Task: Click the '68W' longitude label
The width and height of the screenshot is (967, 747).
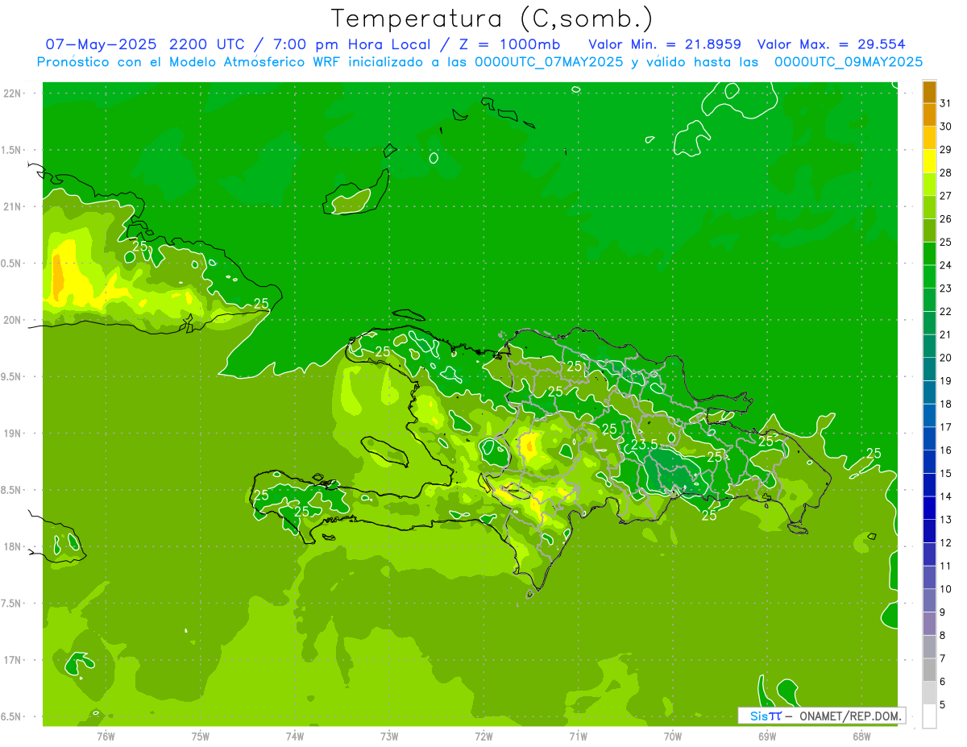Action: click(861, 736)
